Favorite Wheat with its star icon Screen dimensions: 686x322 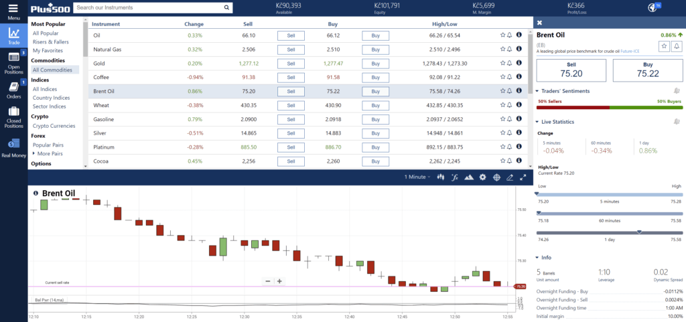(502, 105)
